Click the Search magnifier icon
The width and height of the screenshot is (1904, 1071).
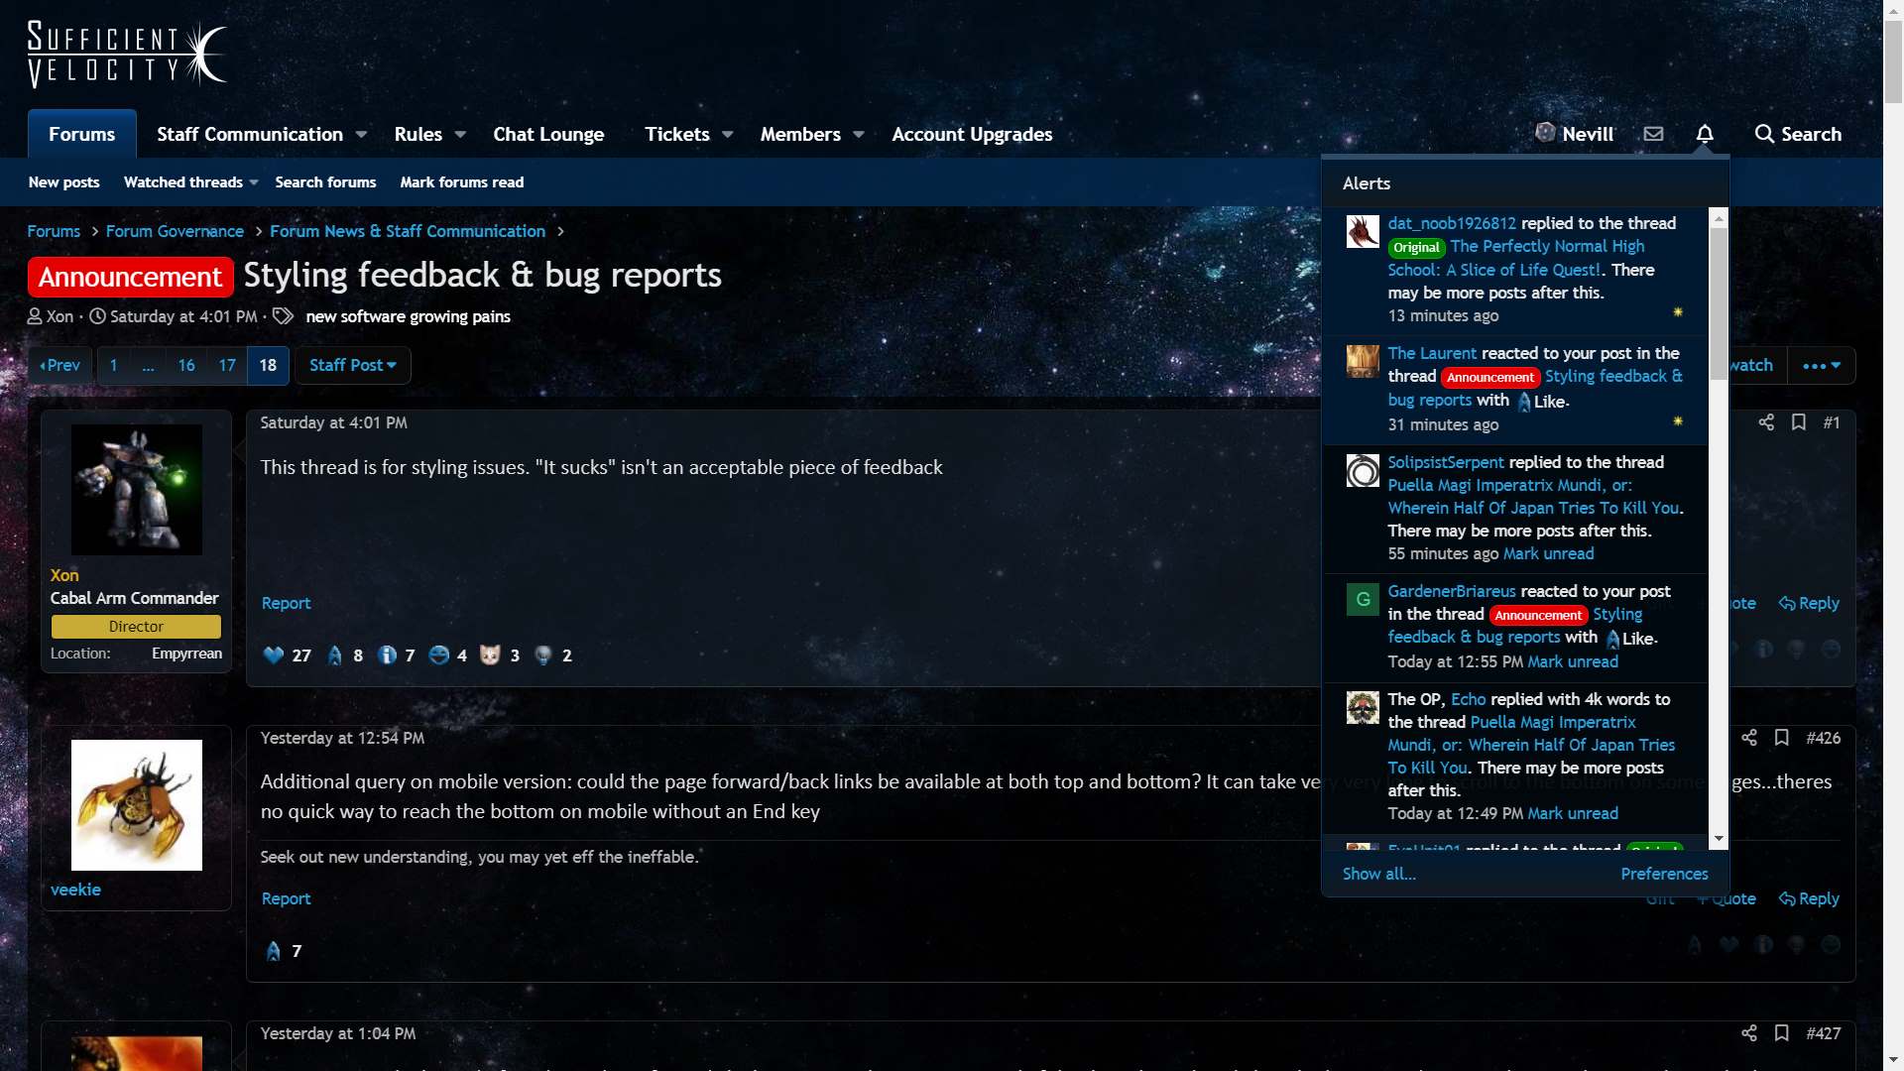pos(1764,134)
